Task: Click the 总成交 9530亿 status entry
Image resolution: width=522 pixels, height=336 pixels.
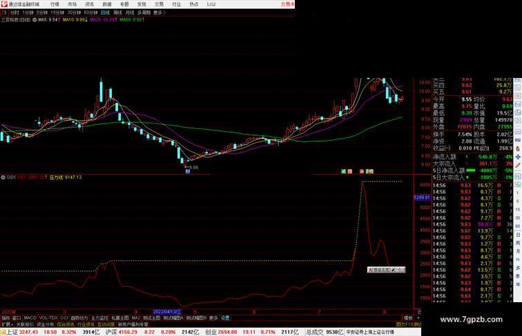Action: pyautogui.click(x=325, y=332)
